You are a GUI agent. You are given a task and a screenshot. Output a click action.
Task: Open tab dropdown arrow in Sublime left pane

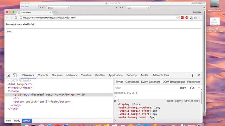[116, 8]
